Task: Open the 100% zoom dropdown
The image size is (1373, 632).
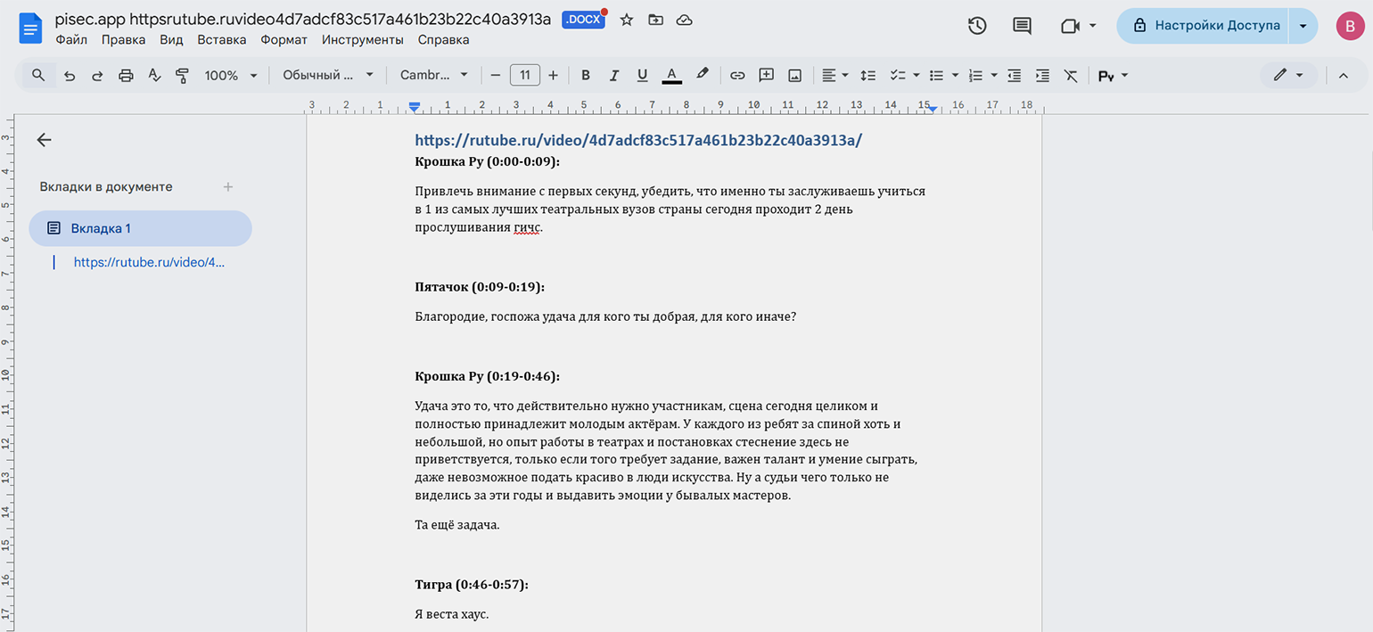Action: [x=230, y=76]
